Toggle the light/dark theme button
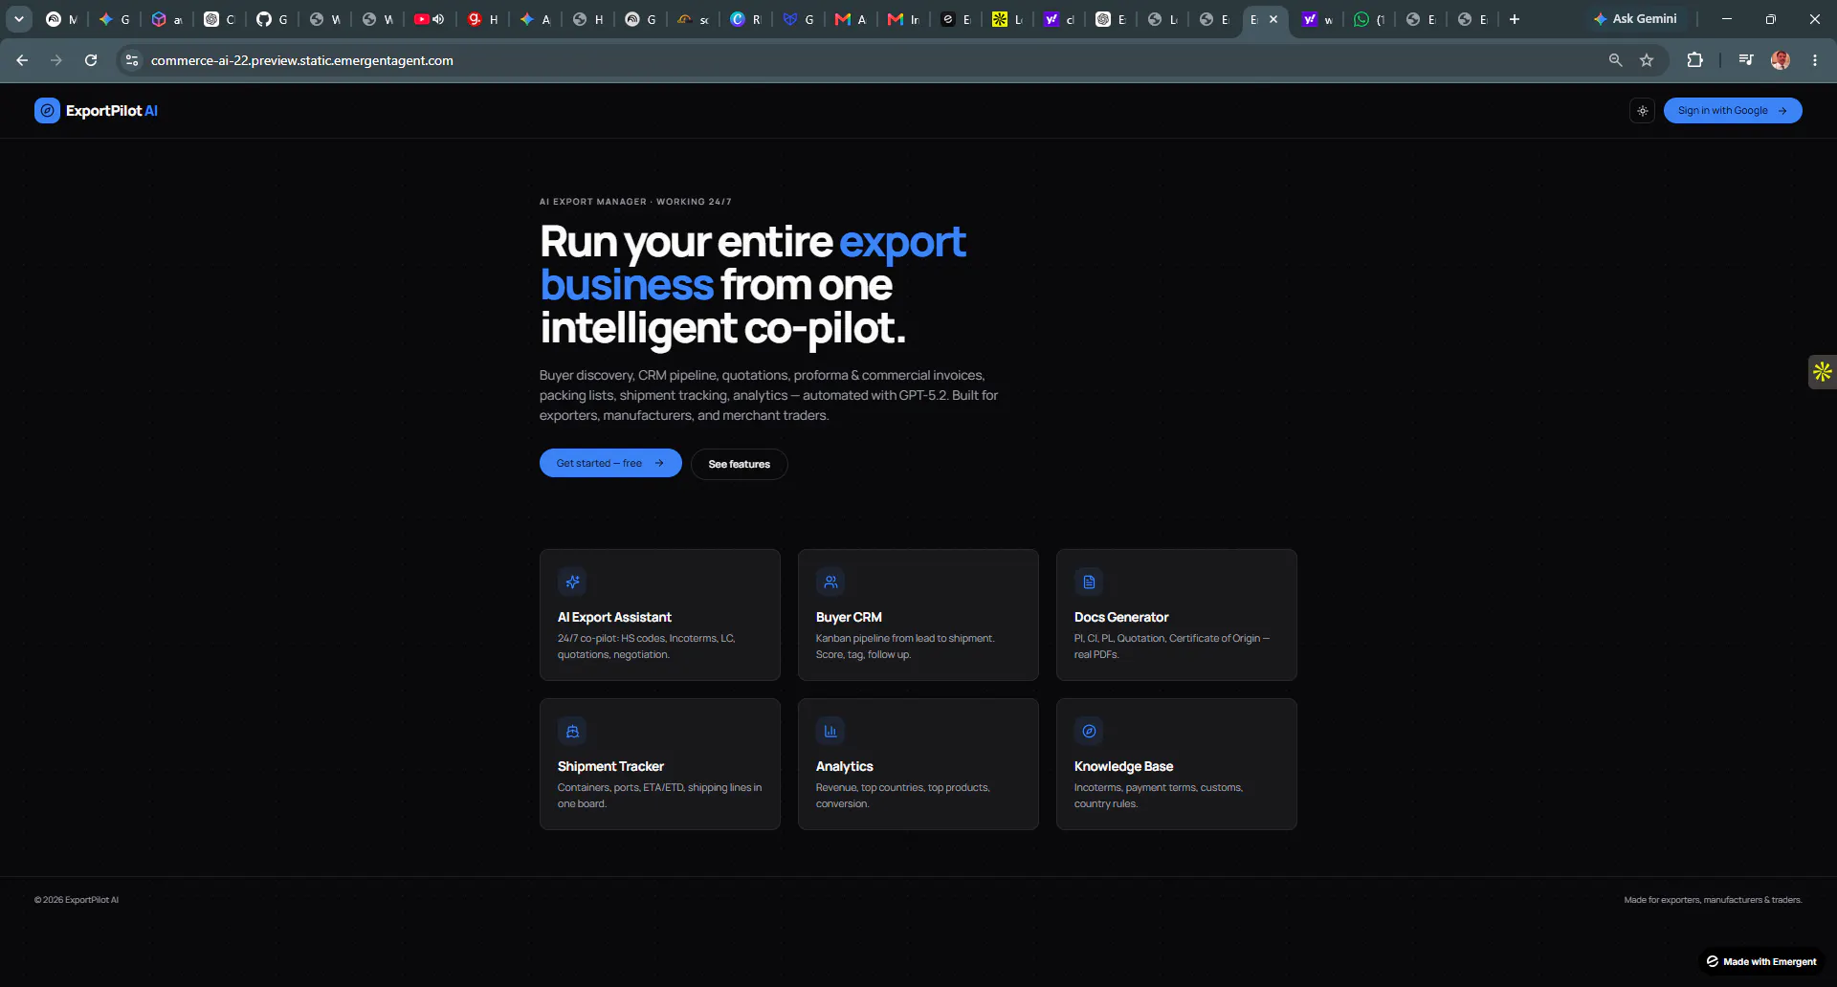The image size is (1837, 987). point(1643,111)
